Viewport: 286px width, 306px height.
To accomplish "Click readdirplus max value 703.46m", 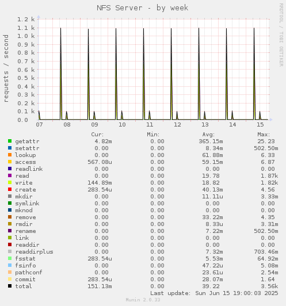I will tap(266, 252).
